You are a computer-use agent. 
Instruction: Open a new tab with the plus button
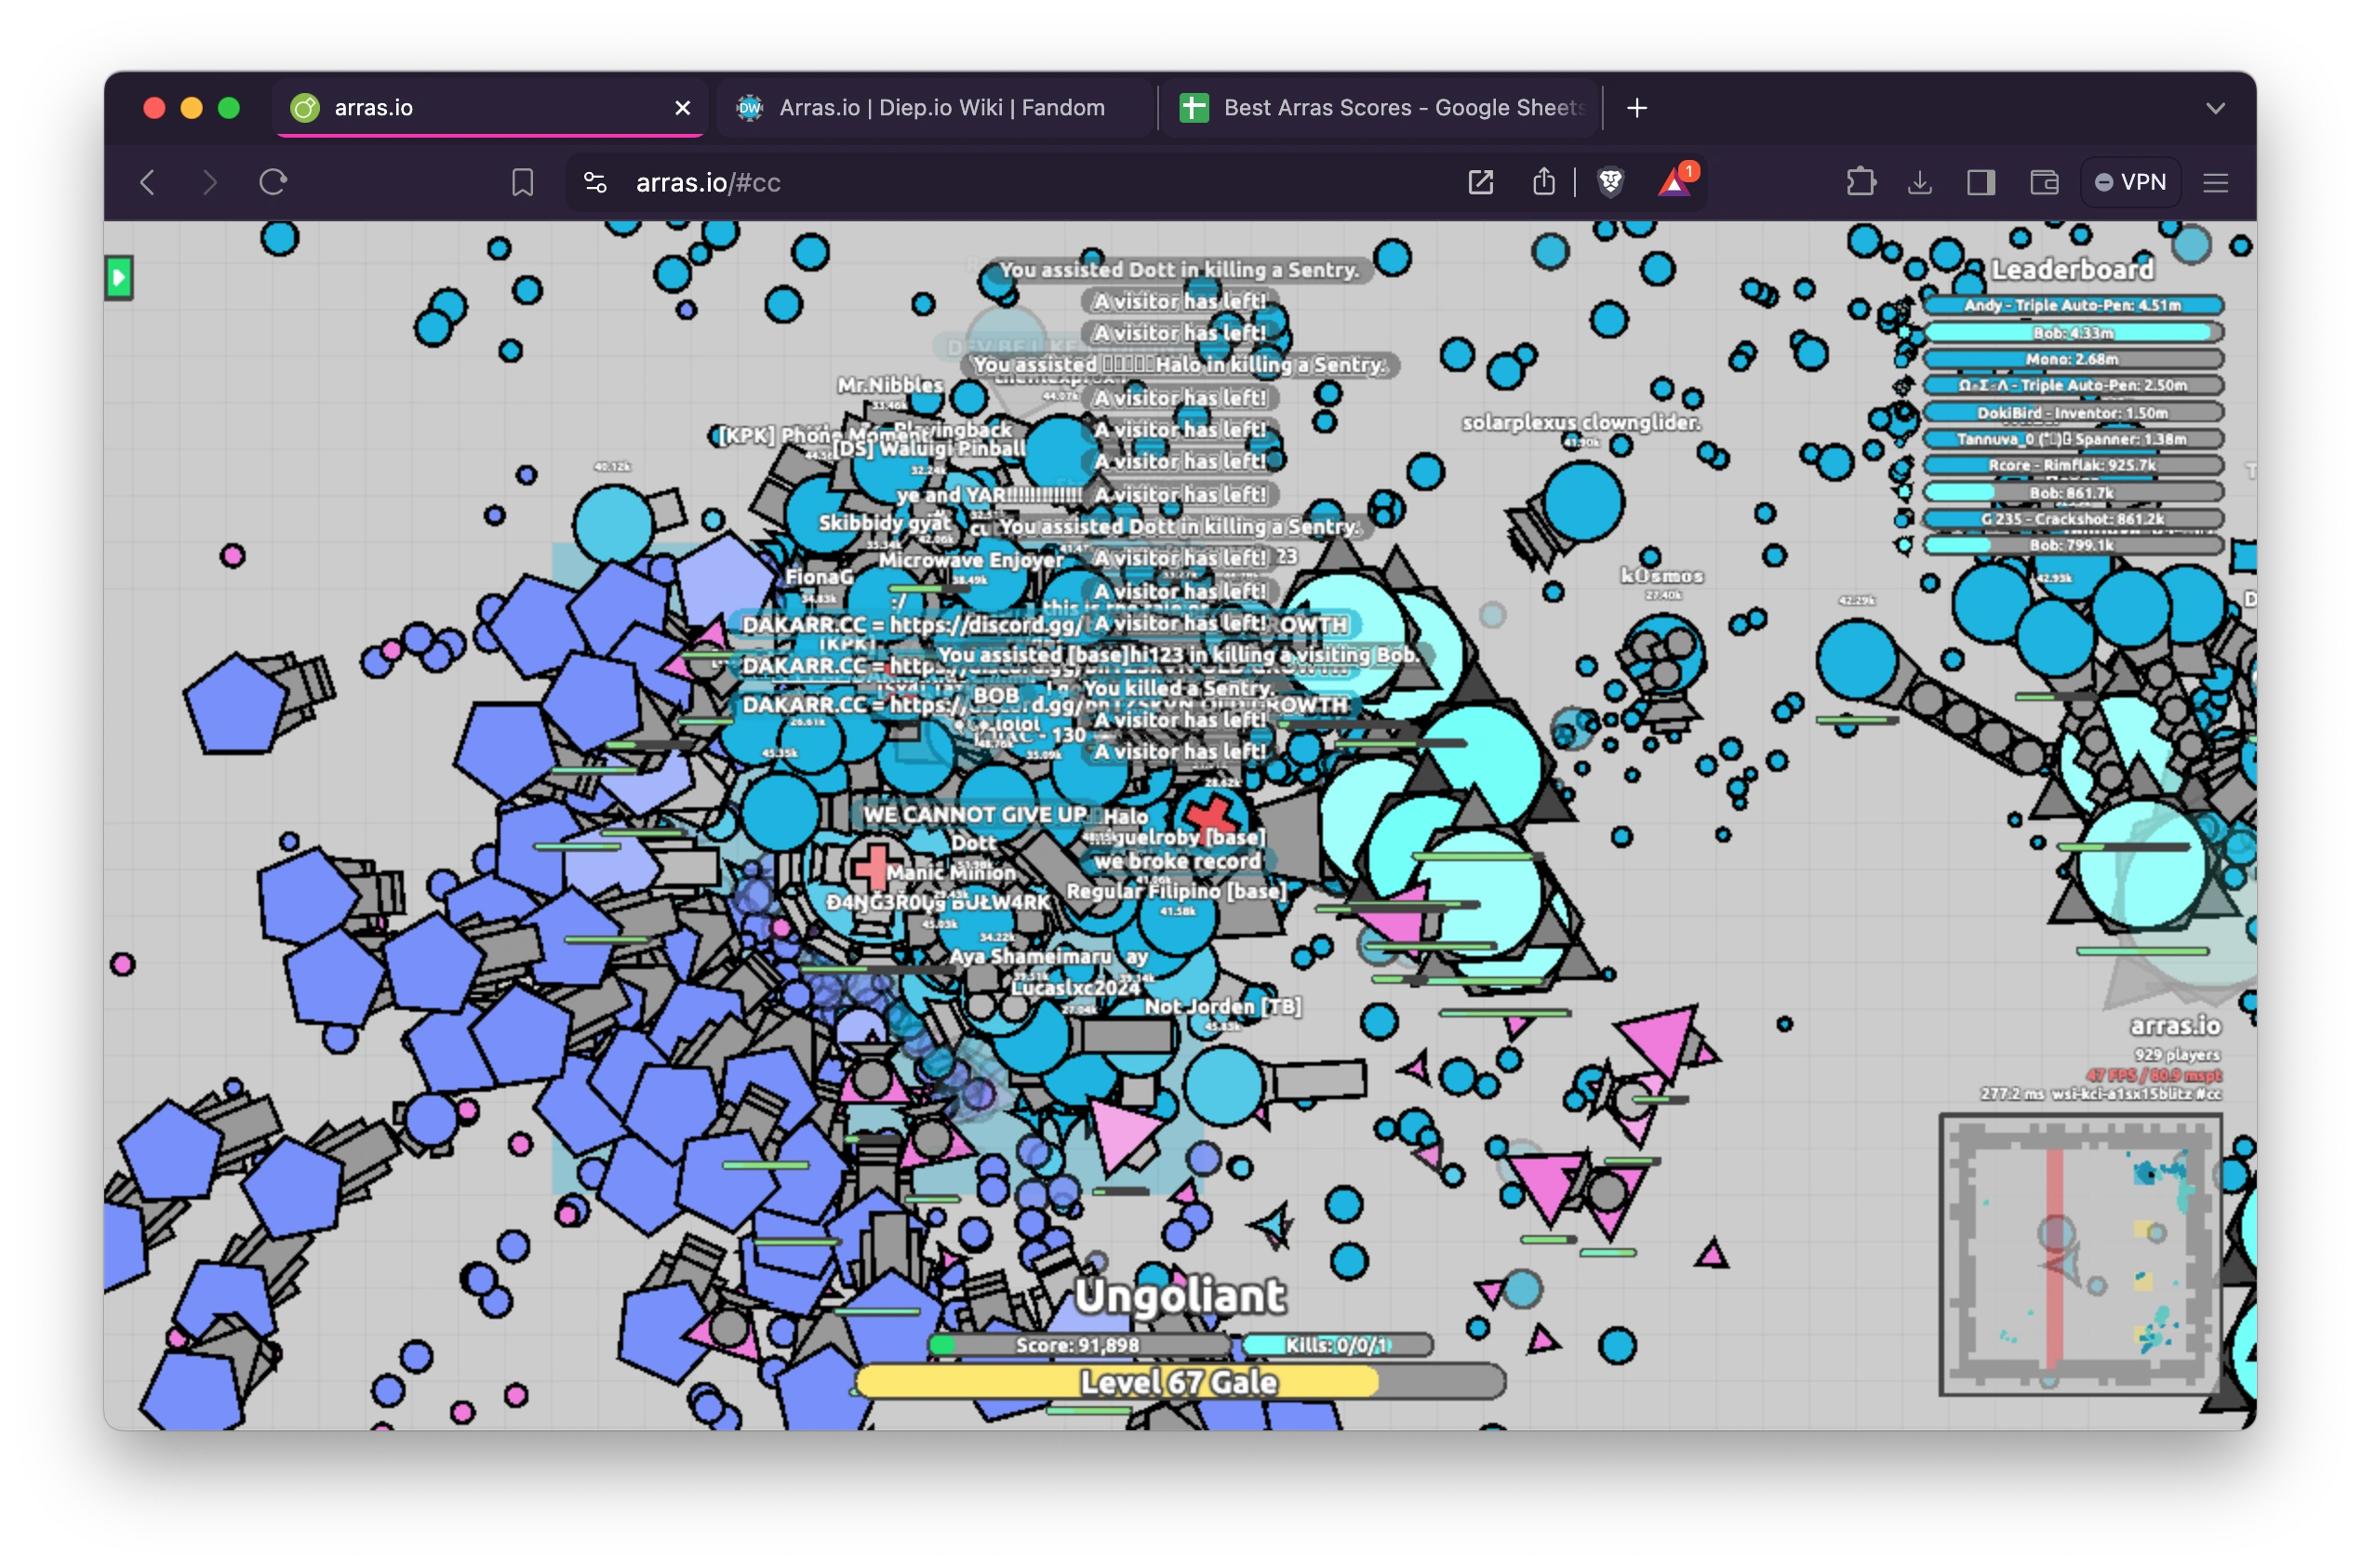1637,108
